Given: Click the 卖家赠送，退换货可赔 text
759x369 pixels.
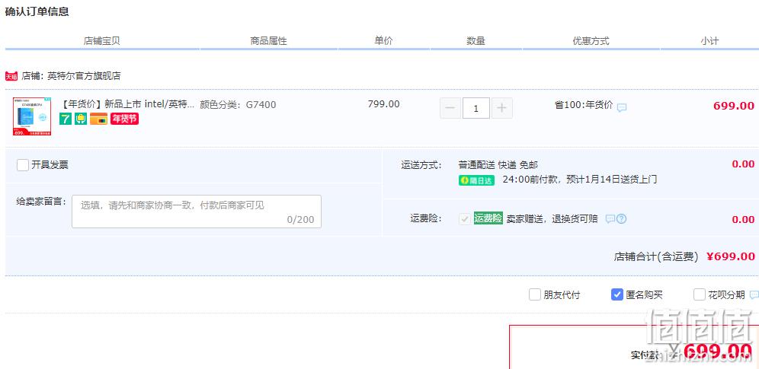Looking at the screenshot, I should point(552,219).
